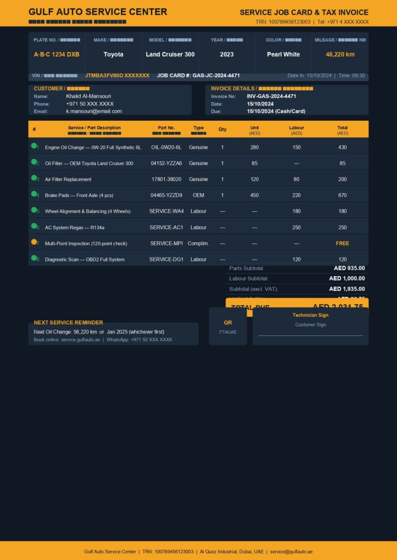Click the make value Toyota

point(113,54)
